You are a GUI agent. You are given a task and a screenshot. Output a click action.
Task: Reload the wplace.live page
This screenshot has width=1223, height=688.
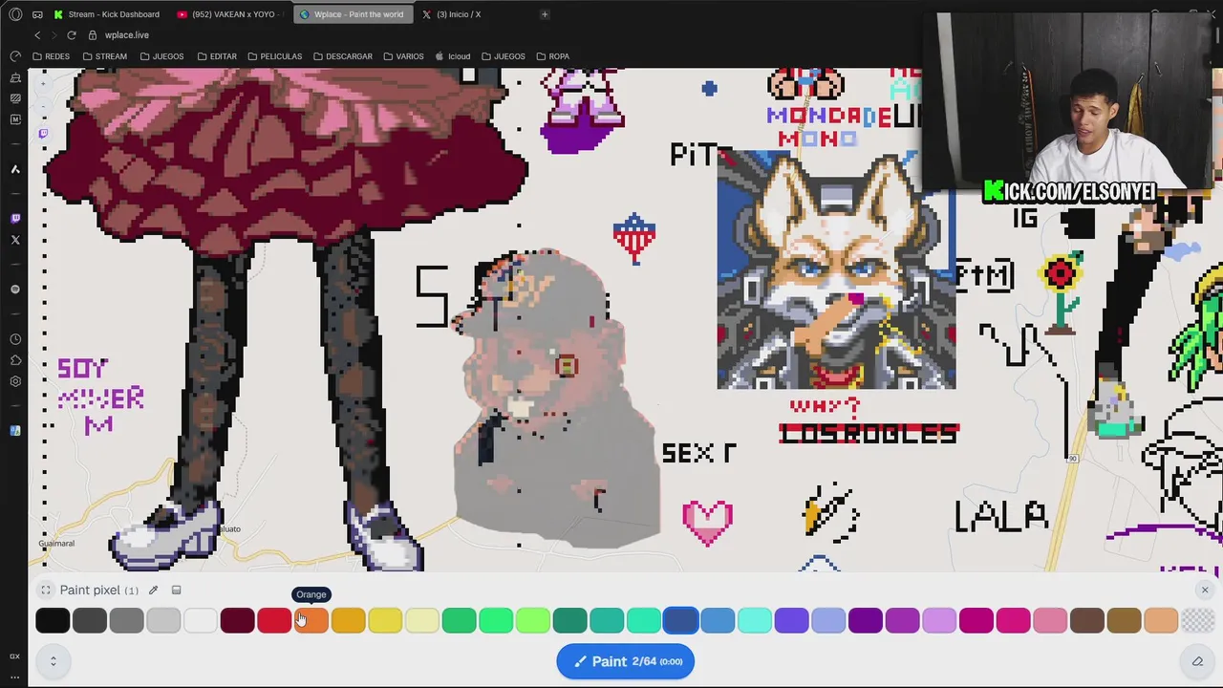(71, 35)
